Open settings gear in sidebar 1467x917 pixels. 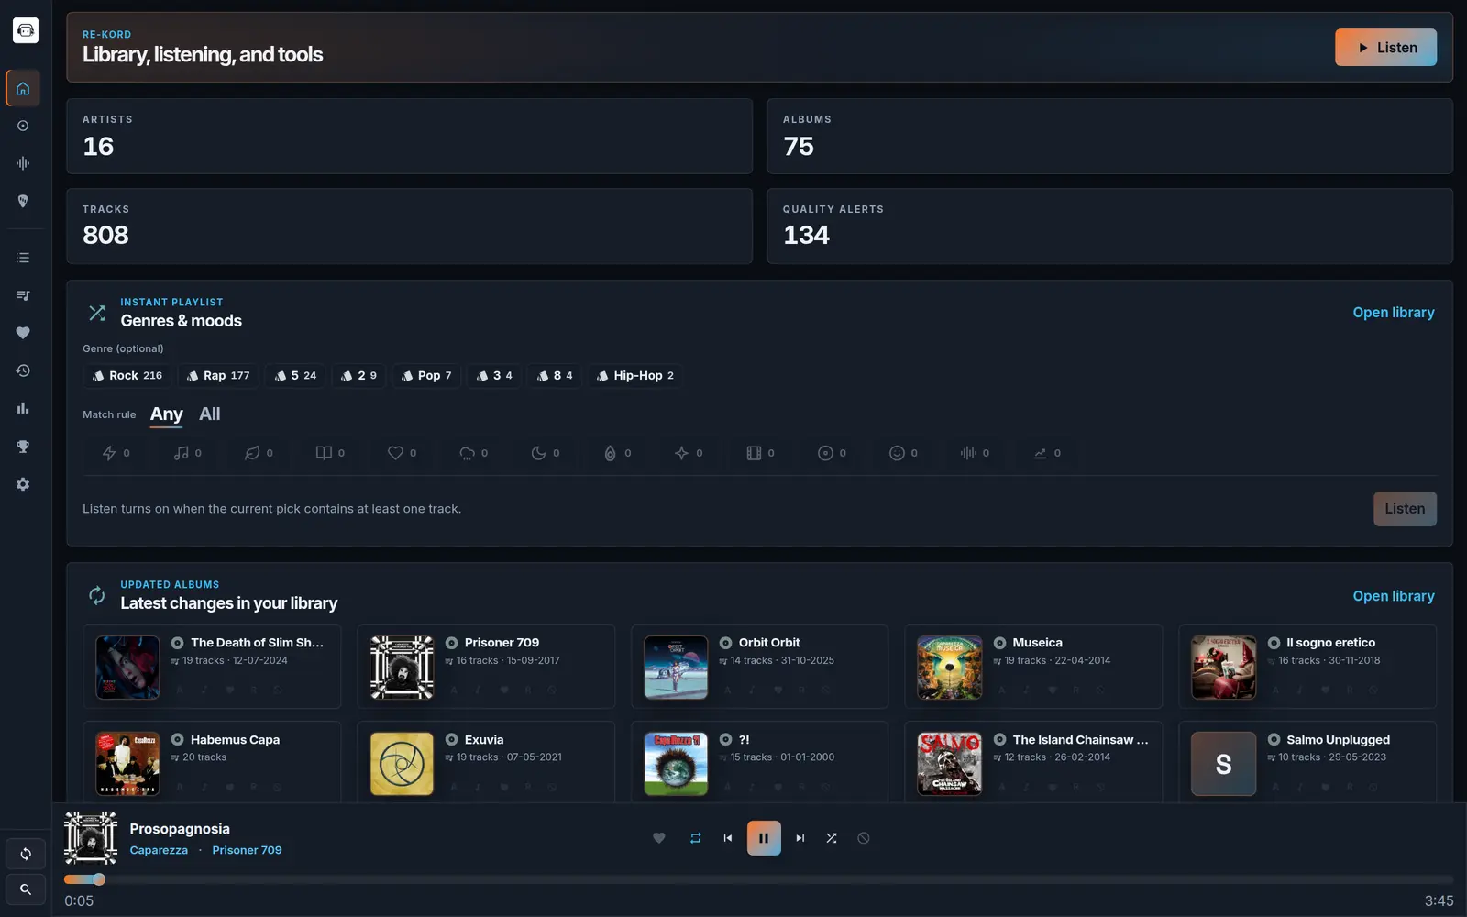[23, 484]
